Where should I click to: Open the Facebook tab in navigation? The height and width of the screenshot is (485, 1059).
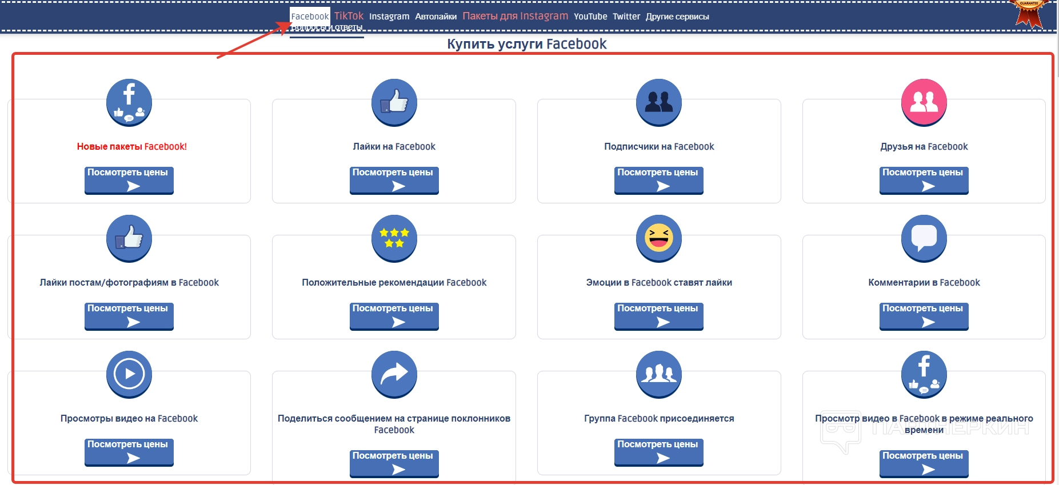pos(310,17)
